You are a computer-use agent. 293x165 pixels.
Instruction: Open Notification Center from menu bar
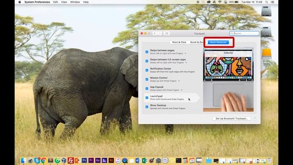point(272,2)
